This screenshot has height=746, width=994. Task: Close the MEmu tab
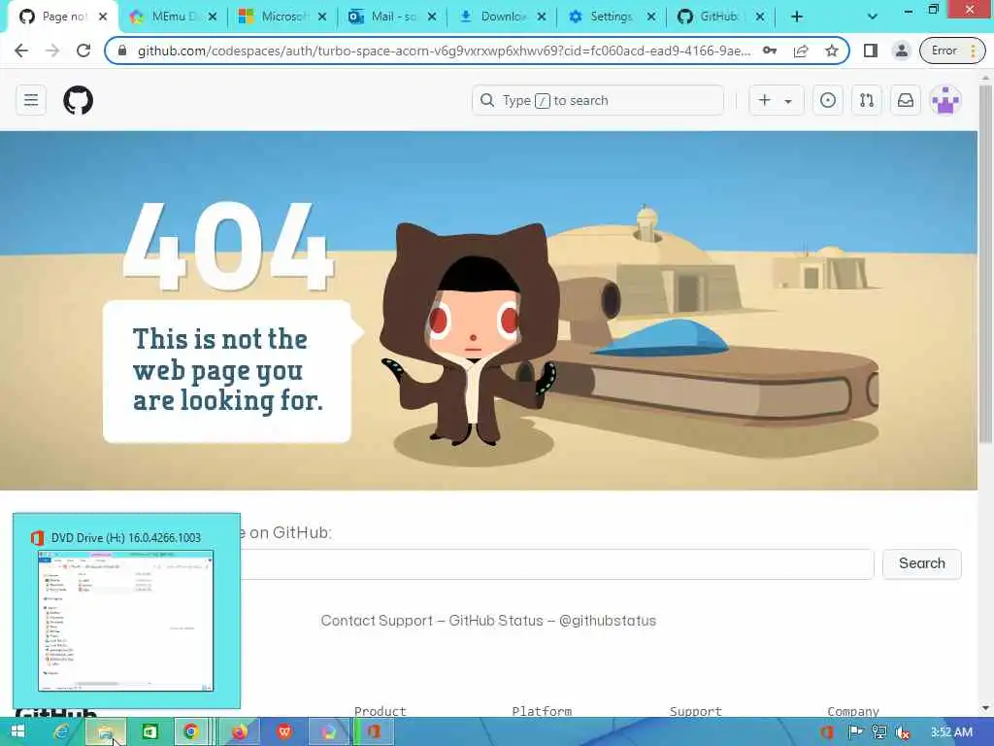pyautogui.click(x=213, y=17)
